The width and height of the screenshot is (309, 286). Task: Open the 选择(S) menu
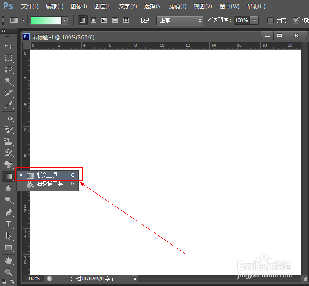click(x=153, y=6)
